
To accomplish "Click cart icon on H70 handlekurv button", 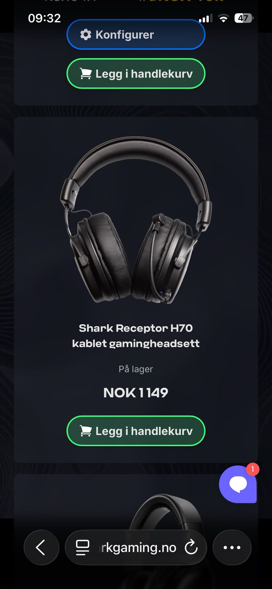I will click(86, 431).
